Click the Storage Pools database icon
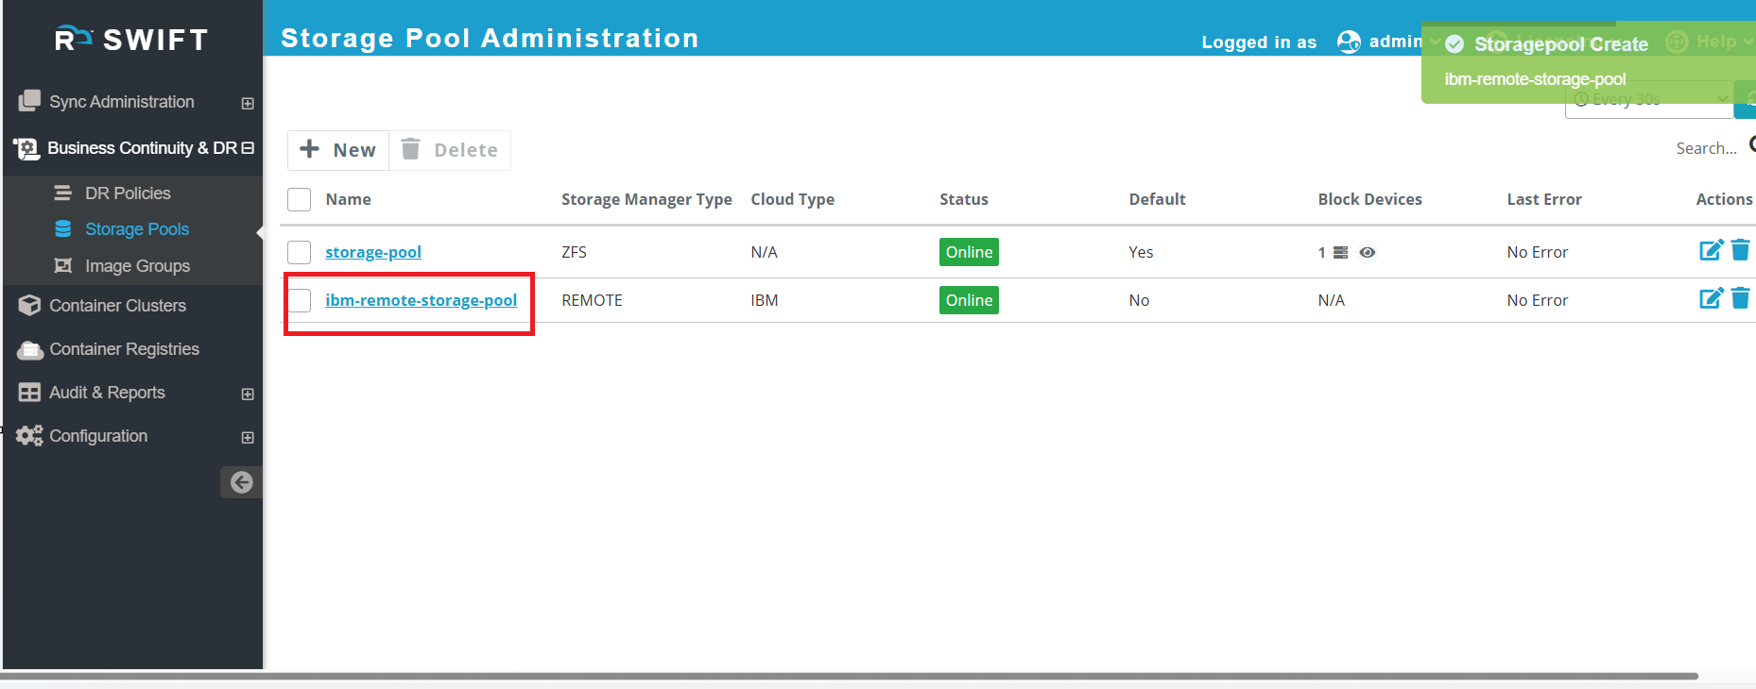Image resolution: width=1756 pixels, height=689 pixels. [63, 229]
